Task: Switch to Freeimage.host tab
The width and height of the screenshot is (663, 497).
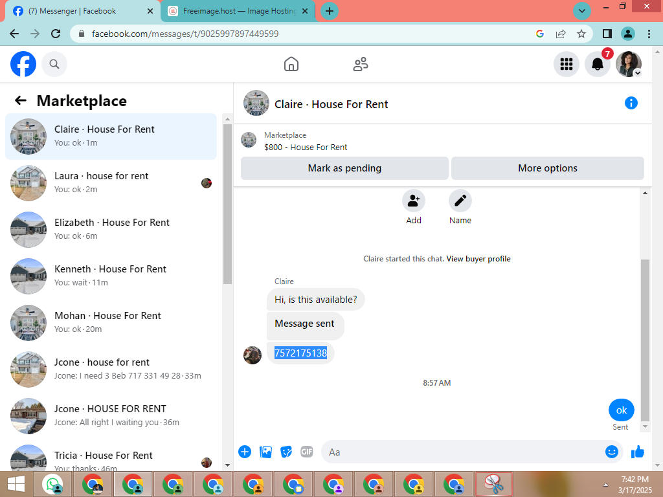Action: pos(238,11)
